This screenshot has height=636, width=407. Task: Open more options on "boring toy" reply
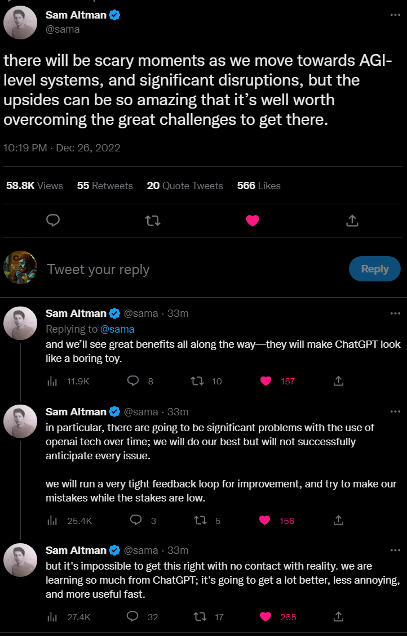(395, 313)
